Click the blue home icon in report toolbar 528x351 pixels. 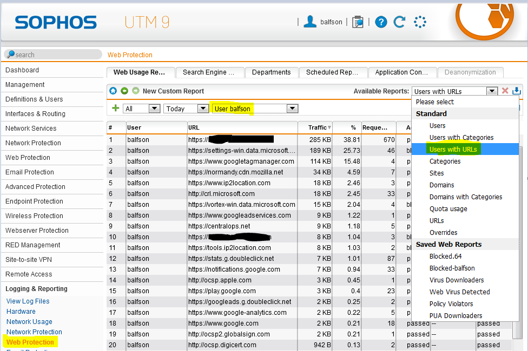click(x=113, y=91)
